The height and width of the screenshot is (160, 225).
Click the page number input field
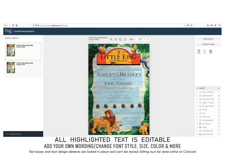[136, 39]
